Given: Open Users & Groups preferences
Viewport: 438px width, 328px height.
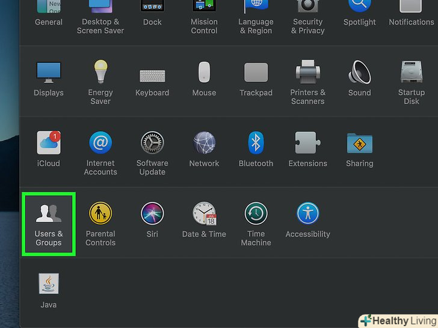Looking at the screenshot, I should point(49,224).
